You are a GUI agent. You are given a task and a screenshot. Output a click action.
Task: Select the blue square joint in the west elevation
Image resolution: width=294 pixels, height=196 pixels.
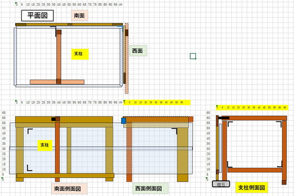(x=124, y=121)
